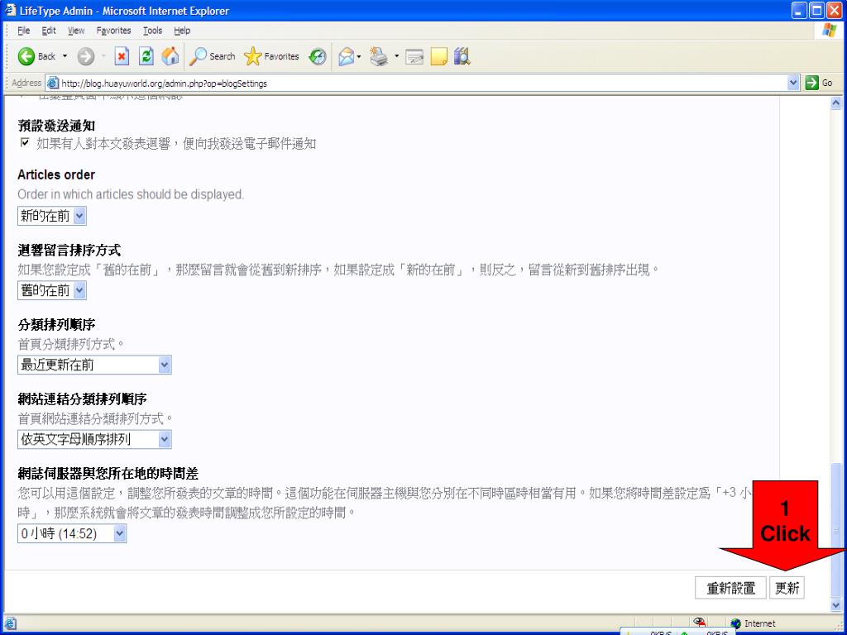This screenshot has height=635, width=847.
Task: Click the 迴響留言排序方式 heading
Action: point(69,250)
